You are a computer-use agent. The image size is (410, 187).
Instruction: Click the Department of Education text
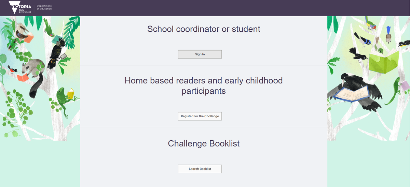pyautogui.click(x=44, y=7)
